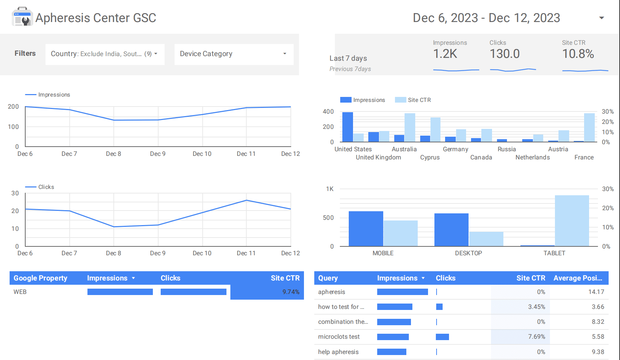
Task: Click the Site CTR 10.8% scorecard
Action: point(584,55)
